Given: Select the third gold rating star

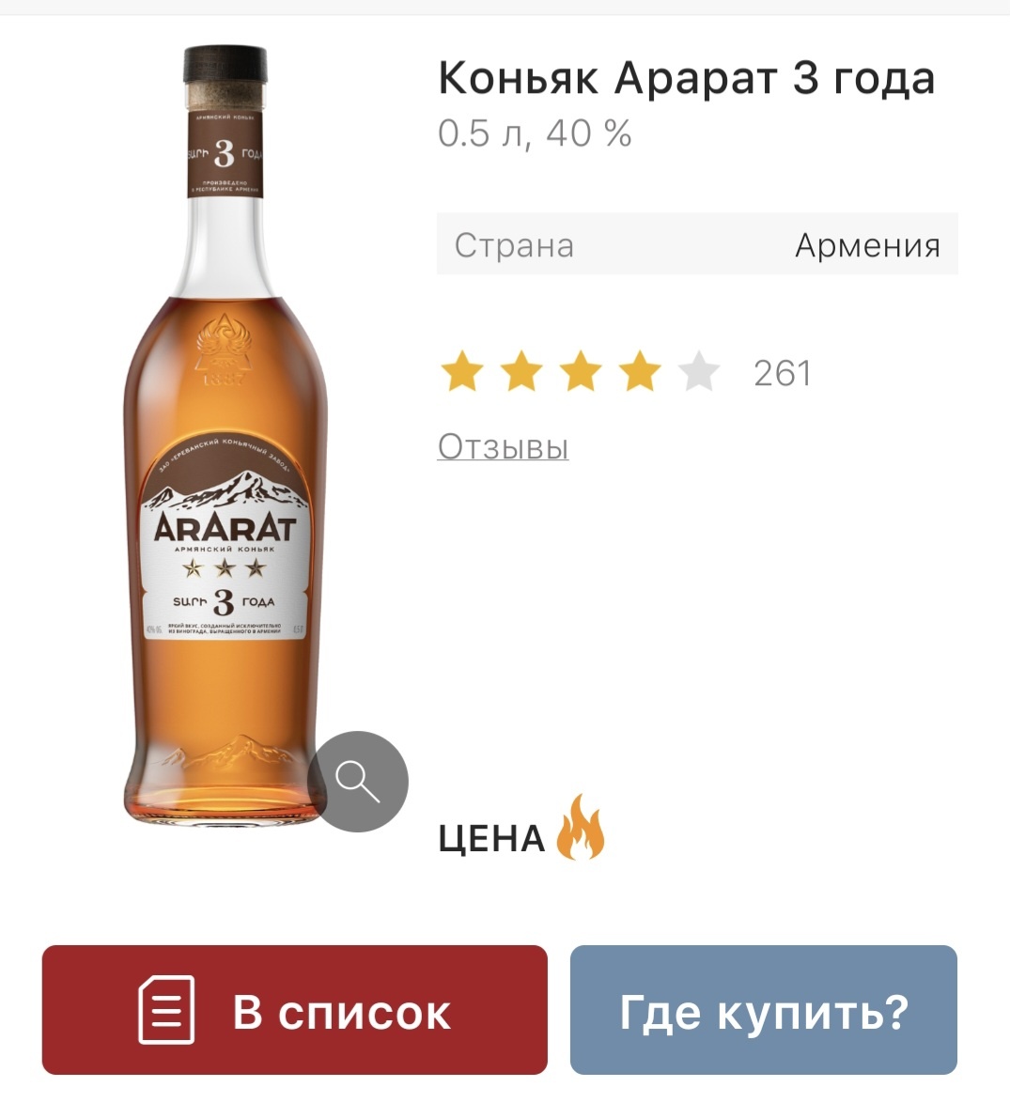Looking at the screenshot, I should tap(581, 371).
